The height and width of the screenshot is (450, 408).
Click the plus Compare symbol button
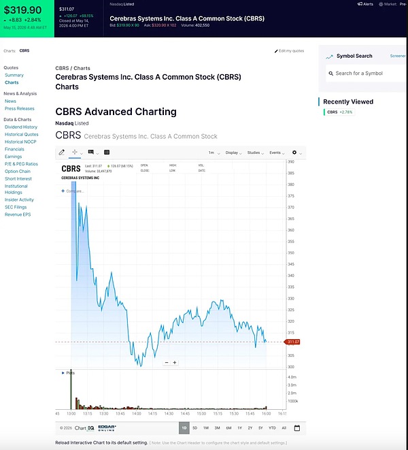(72, 191)
